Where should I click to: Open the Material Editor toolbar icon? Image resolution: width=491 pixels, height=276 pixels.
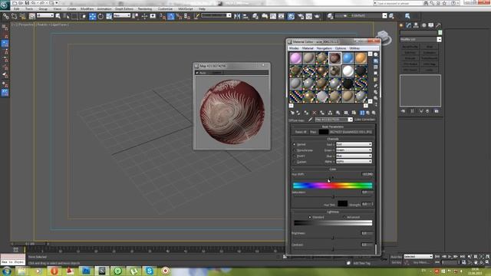291,16
